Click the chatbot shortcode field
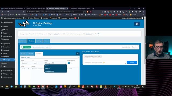The image size is (172, 96). tap(42, 47)
